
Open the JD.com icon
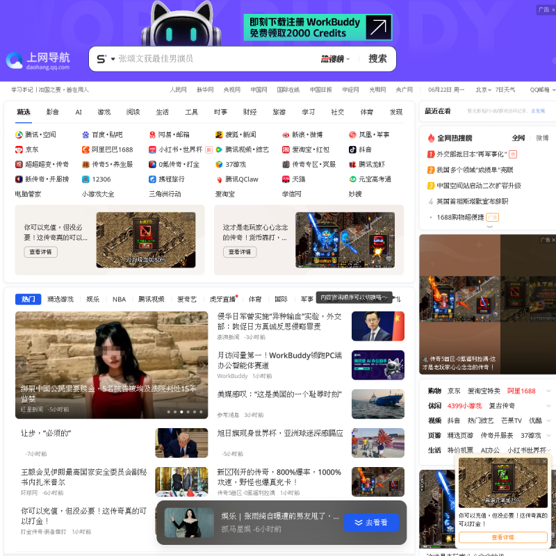19,149
